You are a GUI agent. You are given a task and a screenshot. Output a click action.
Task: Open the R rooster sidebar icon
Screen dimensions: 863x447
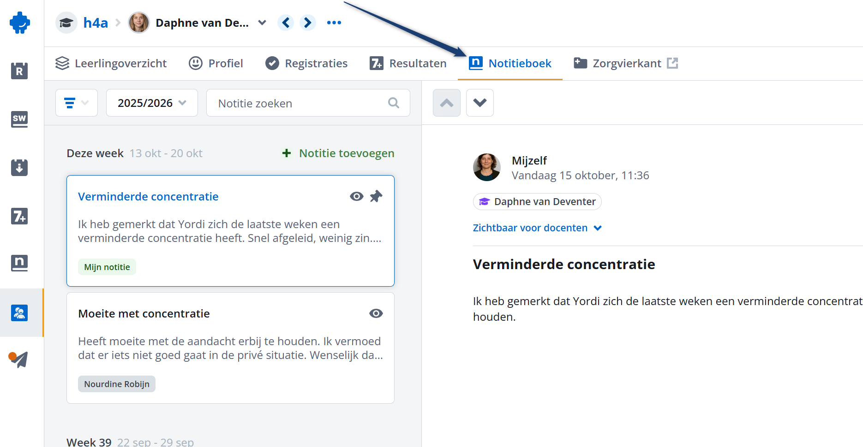coord(19,71)
